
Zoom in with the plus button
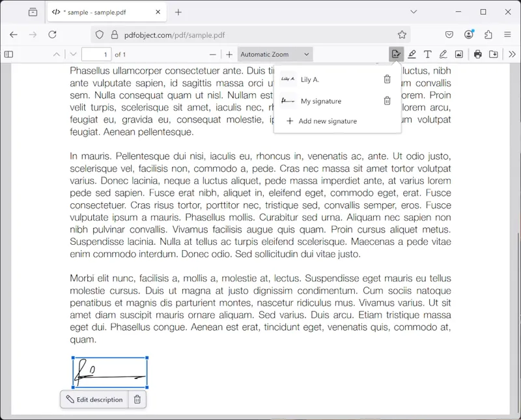tap(229, 55)
